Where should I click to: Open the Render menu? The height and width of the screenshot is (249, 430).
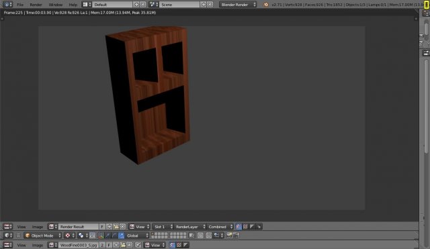click(x=36, y=5)
